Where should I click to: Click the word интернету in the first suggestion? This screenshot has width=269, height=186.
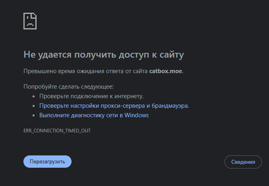point(129,96)
